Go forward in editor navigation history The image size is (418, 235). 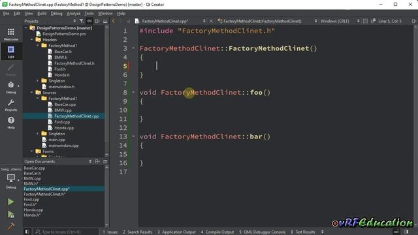click(x=121, y=21)
